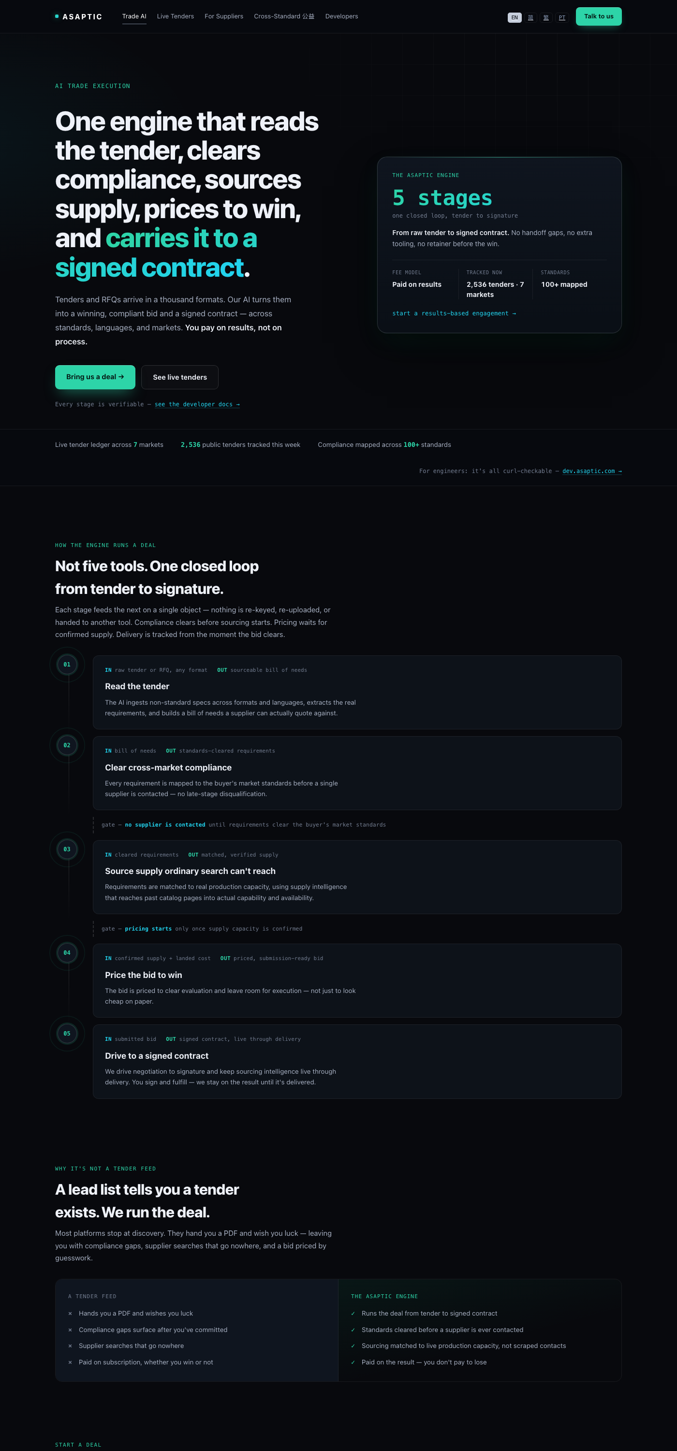677x1451 pixels.
Task: Select step 02 circle marker
Action: [x=67, y=745]
